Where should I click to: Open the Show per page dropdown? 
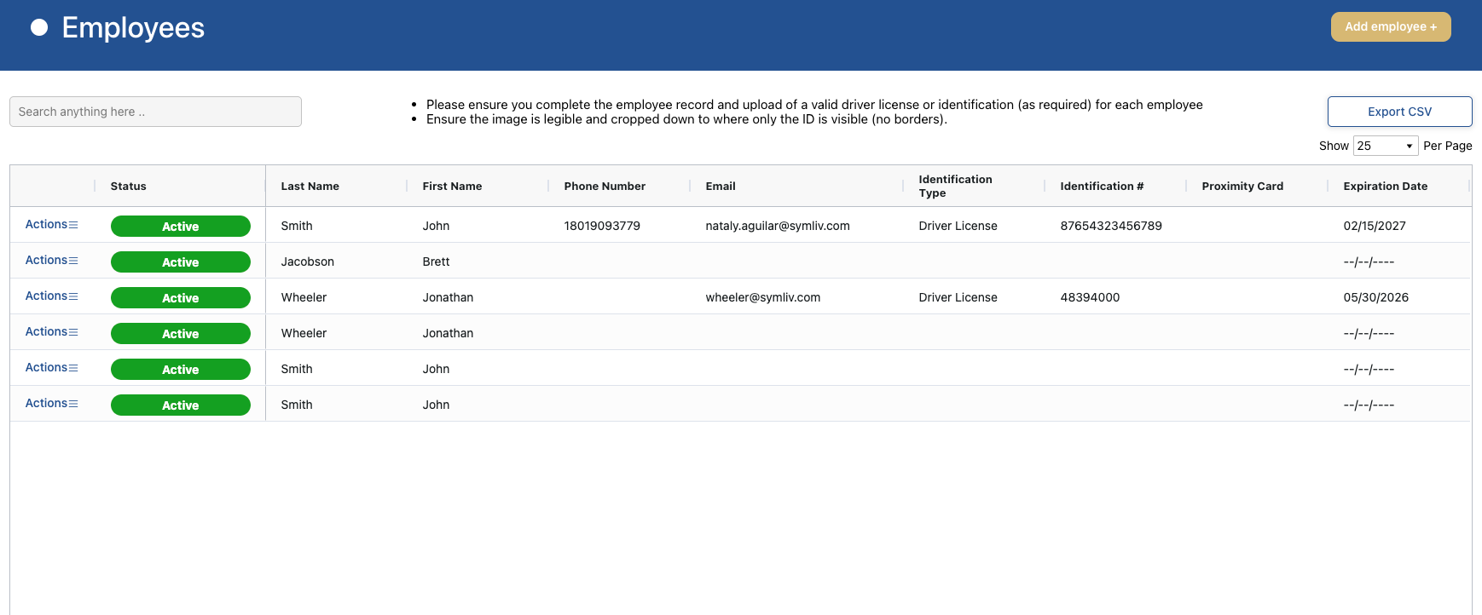click(1385, 146)
